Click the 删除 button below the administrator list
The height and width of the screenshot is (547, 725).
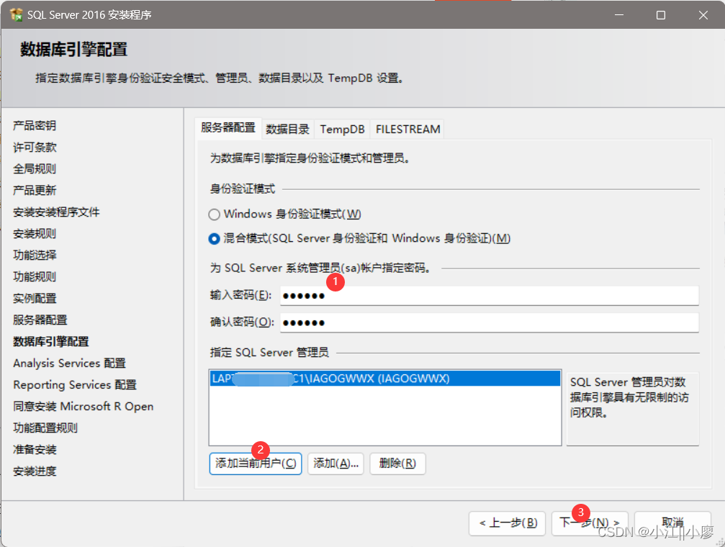(397, 464)
